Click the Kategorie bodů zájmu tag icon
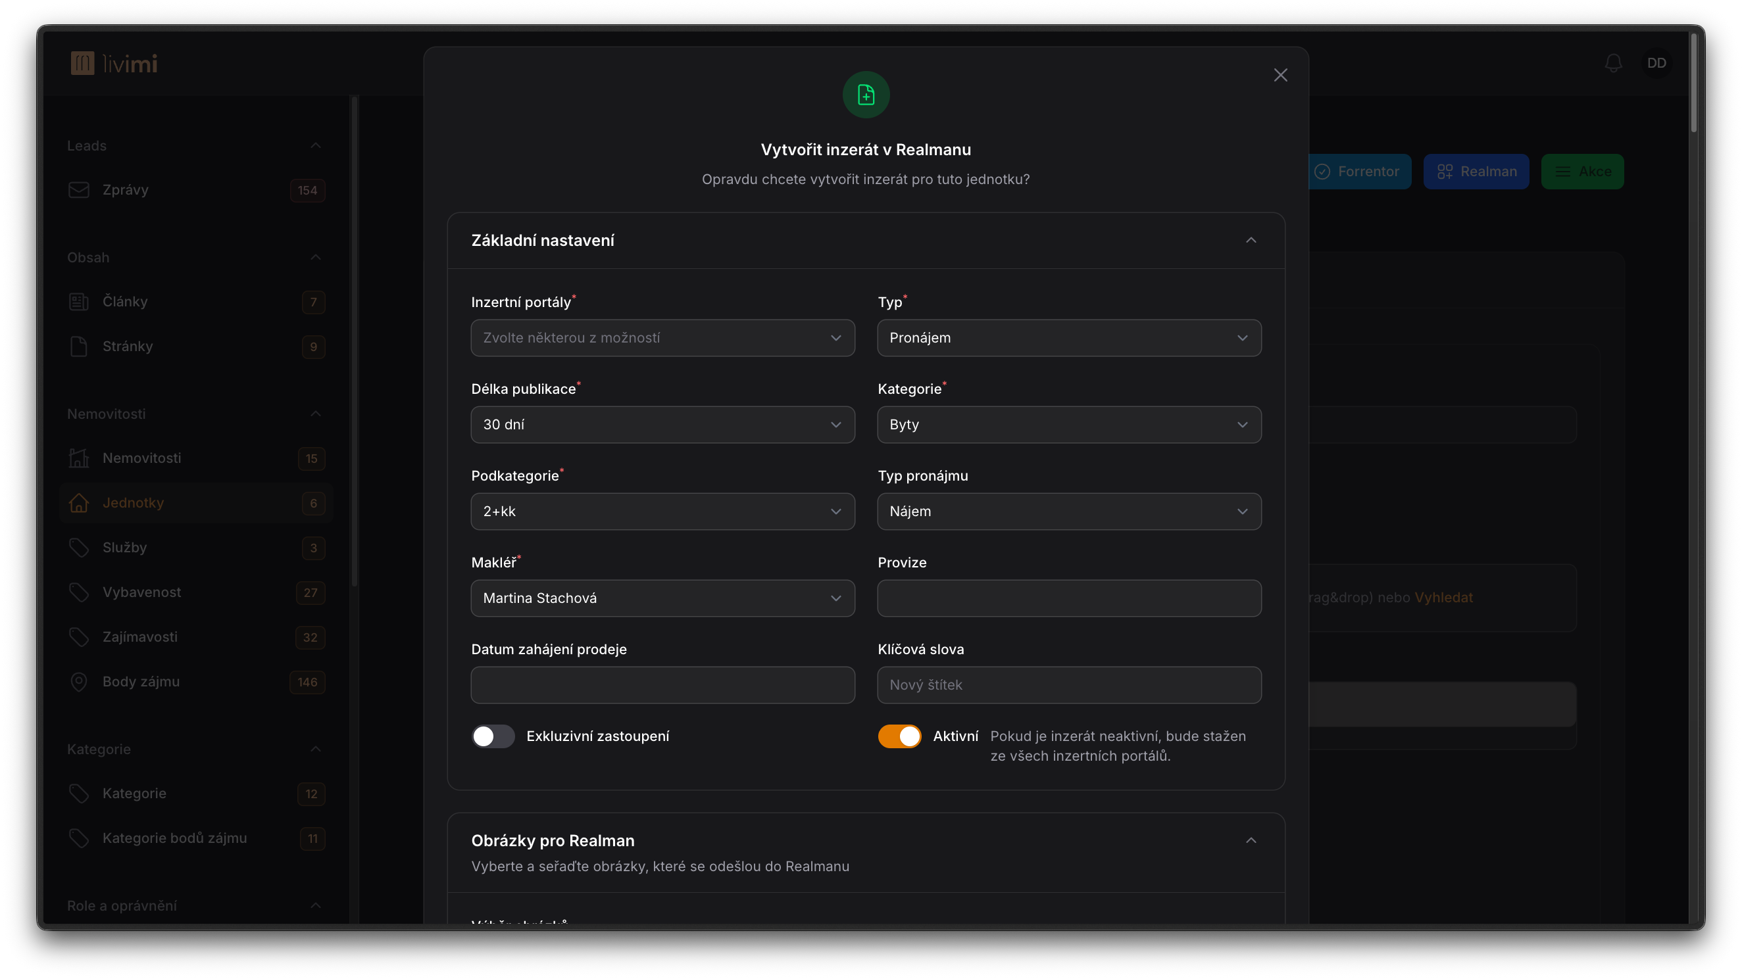 [x=79, y=838]
